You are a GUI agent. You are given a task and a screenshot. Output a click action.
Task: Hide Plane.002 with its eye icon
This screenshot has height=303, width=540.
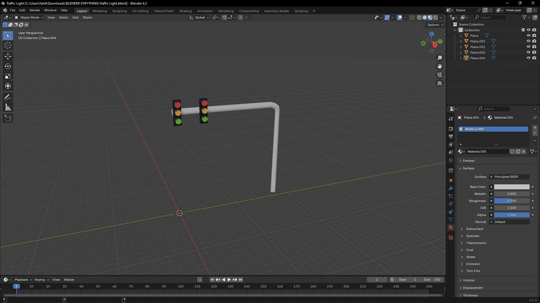pyautogui.click(x=528, y=47)
